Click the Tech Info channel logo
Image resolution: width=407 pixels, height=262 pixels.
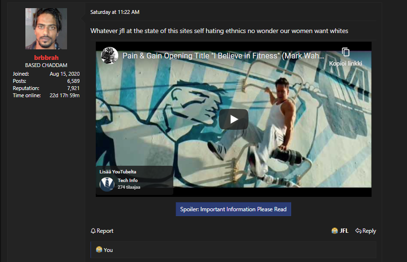(107, 184)
